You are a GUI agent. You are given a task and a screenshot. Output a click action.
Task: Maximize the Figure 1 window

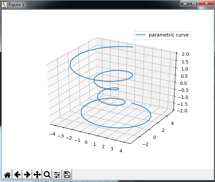pos(194,3)
